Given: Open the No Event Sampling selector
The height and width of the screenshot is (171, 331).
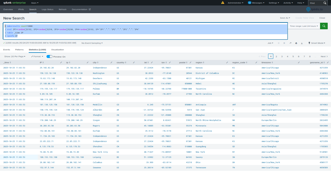Looking at the screenshot, I should coord(92,43).
